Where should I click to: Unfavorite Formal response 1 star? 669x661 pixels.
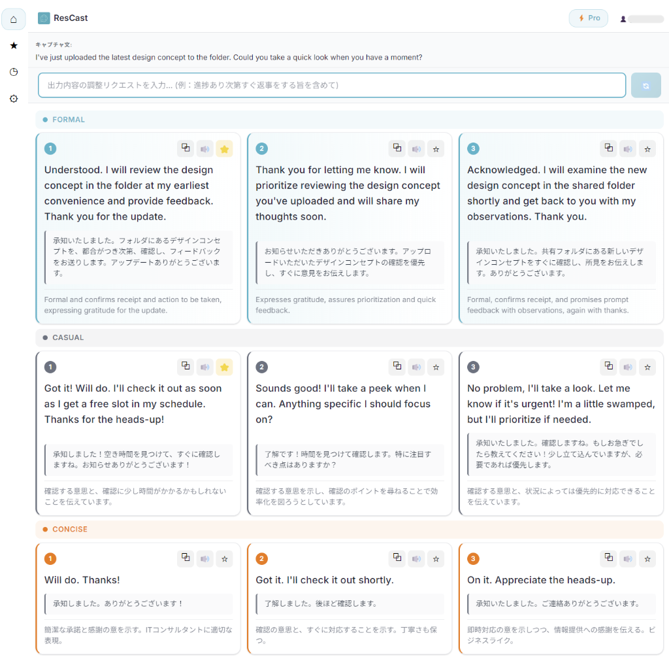tap(224, 148)
